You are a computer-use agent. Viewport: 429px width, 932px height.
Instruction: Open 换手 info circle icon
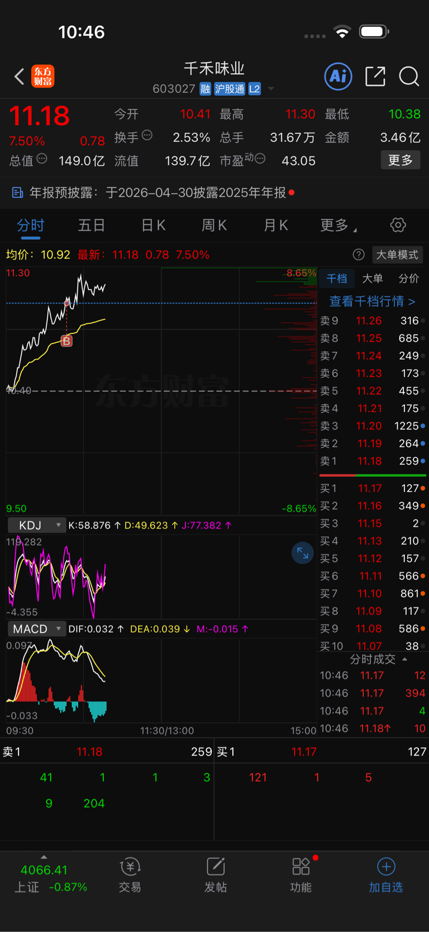tap(147, 135)
